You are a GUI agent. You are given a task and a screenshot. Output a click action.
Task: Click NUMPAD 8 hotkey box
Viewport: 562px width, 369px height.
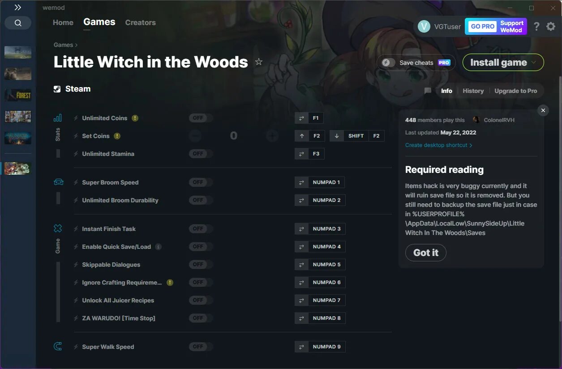click(326, 318)
